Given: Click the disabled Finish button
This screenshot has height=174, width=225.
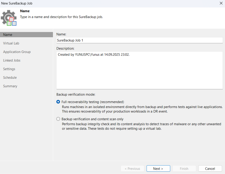Looking at the screenshot, I should coord(184,168).
